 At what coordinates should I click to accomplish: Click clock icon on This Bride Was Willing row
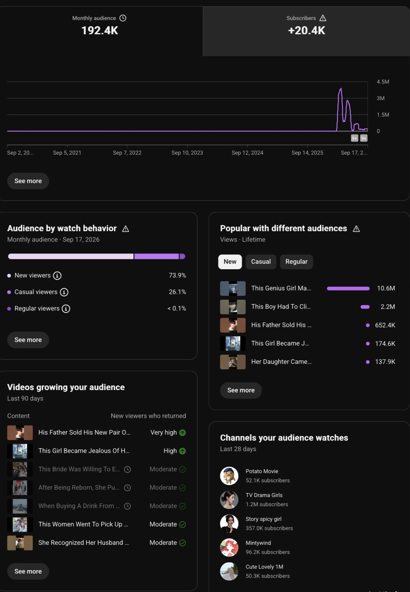tap(128, 469)
